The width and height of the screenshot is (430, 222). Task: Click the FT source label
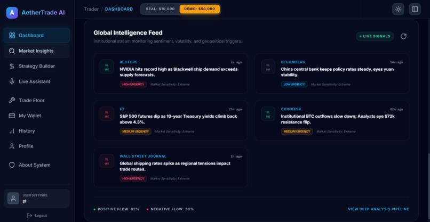coord(122,109)
